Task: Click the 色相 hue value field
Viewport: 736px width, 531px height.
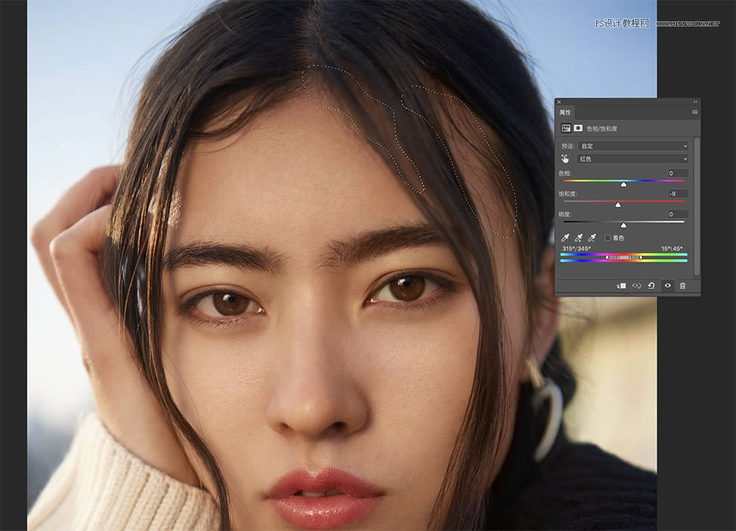Action: (678, 174)
